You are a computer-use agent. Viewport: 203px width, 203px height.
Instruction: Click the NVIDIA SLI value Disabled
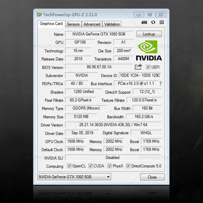point(113,158)
